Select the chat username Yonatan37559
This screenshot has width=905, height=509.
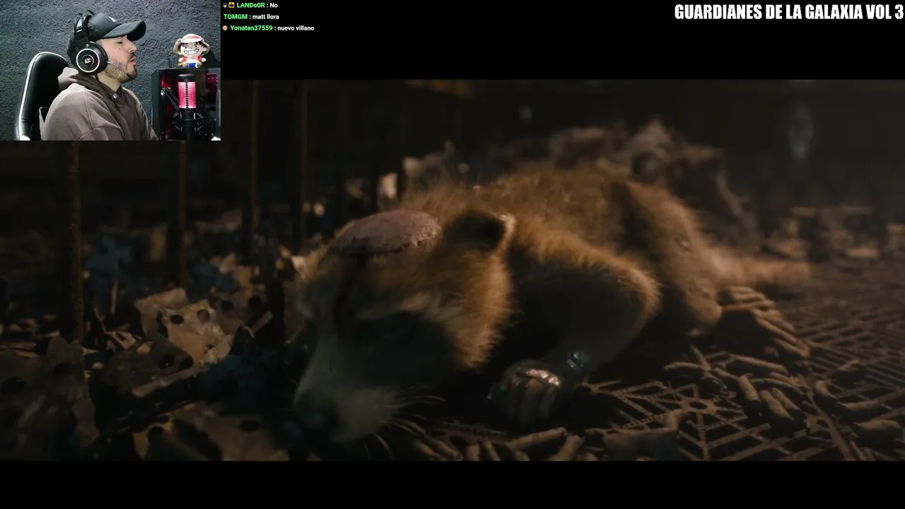251,28
